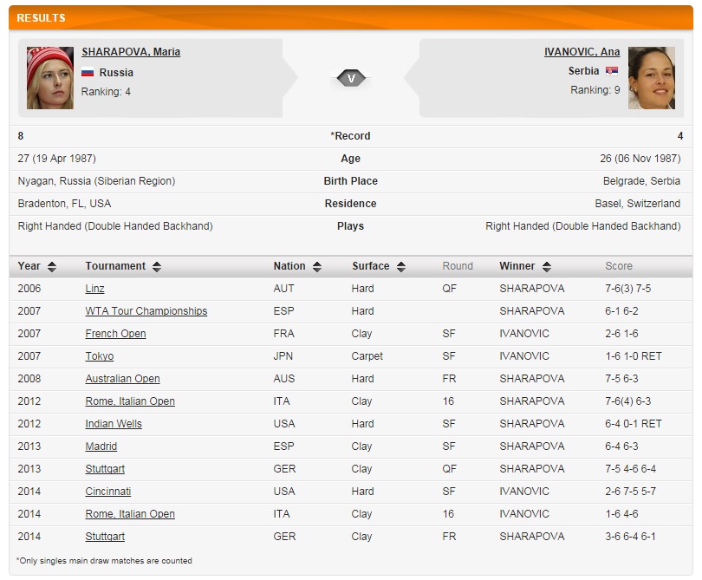
Task: Click the Birth Place row label
Action: pyautogui.click(x=350, y=181)
